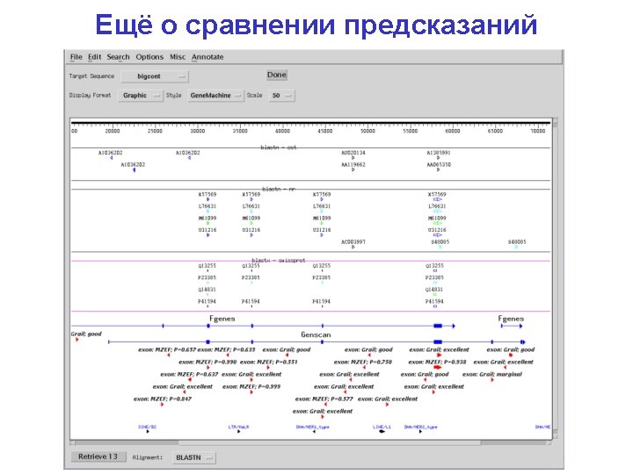Image resolution: width=633 pixels, height=474 pixels.
Task: Click the red arrow under exon MZEF P=0.990
Action: click(x=207, y=368)
